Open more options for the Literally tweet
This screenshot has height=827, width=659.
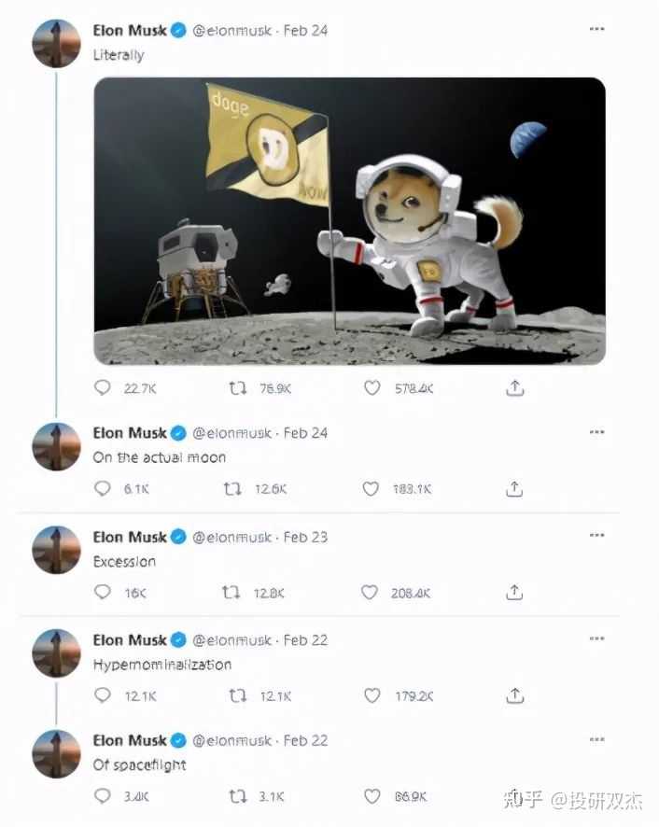(596, 29)
